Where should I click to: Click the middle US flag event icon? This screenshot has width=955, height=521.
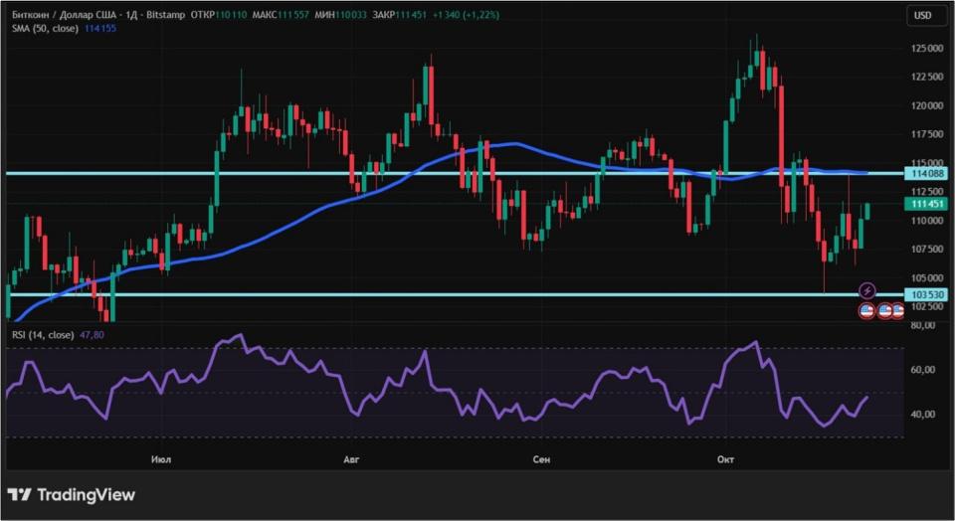coord(884,311)
